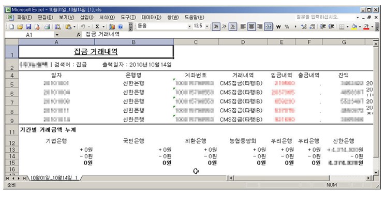Image resolution: width=386 pixels, height=205 pixels.
Task: Open the 서식(O) menu
Action: point(107,18)
